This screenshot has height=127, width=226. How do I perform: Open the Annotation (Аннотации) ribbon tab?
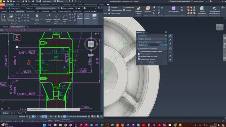[20, 11]
